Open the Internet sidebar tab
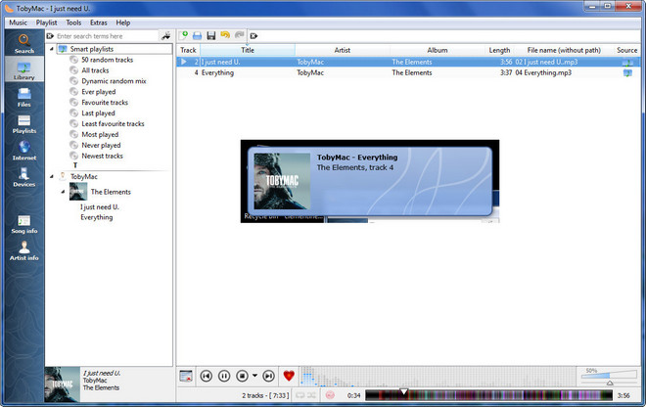This screenshot has height=407, width=646. tap(23, 151)
